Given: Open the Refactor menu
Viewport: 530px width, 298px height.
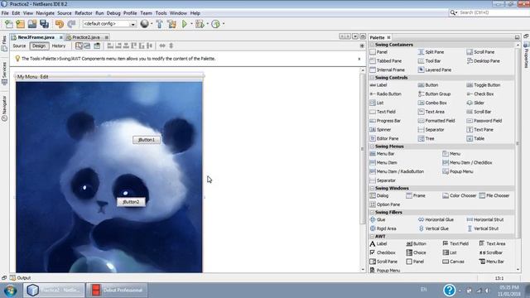Looking at the screenshot, I should coord(84,13).
